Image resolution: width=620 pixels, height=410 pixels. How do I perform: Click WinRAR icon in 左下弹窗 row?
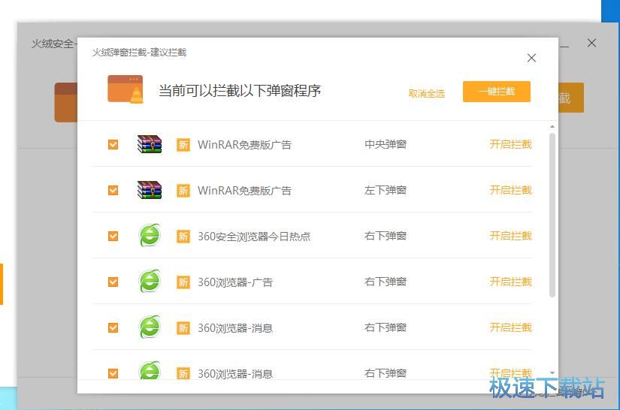click(x=149, y=190)
